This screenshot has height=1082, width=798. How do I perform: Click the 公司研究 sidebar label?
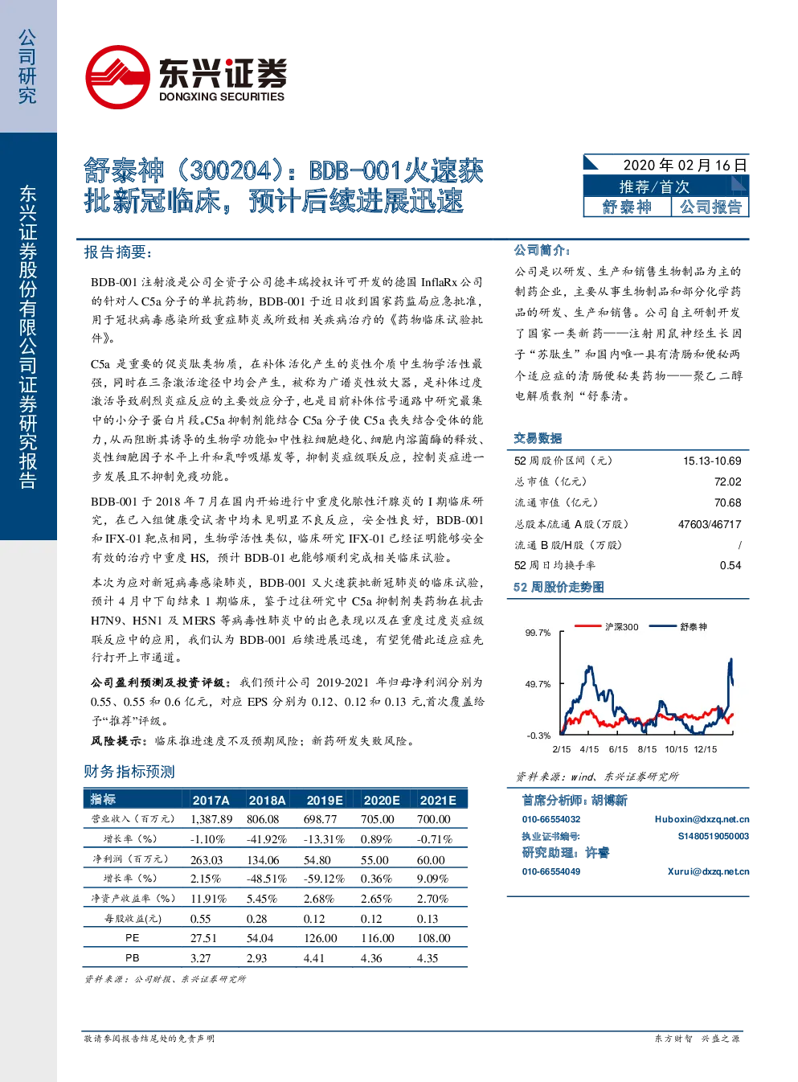[x=27, y=67]
